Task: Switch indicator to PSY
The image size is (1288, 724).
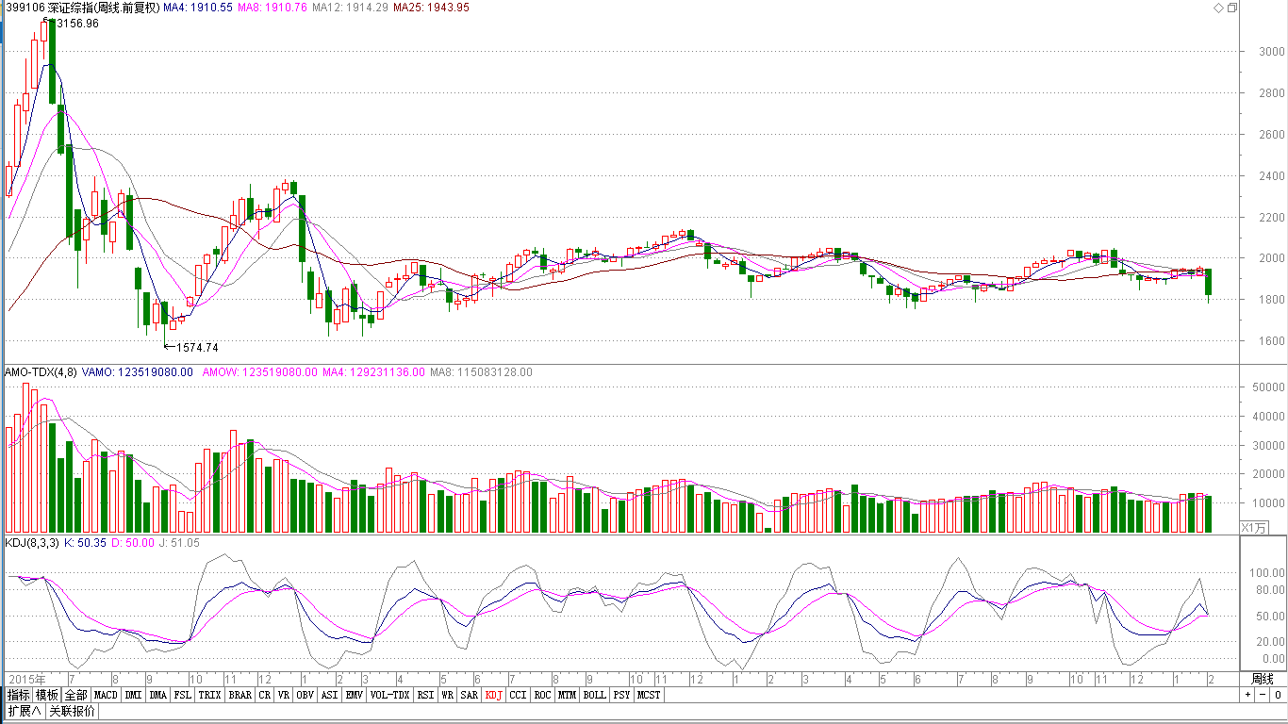Action: 621,695
